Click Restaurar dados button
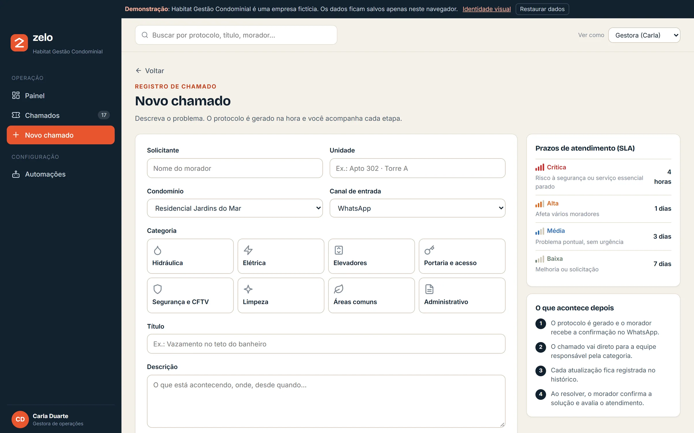This screenshot has width=694, height=433. coord(542,9)
